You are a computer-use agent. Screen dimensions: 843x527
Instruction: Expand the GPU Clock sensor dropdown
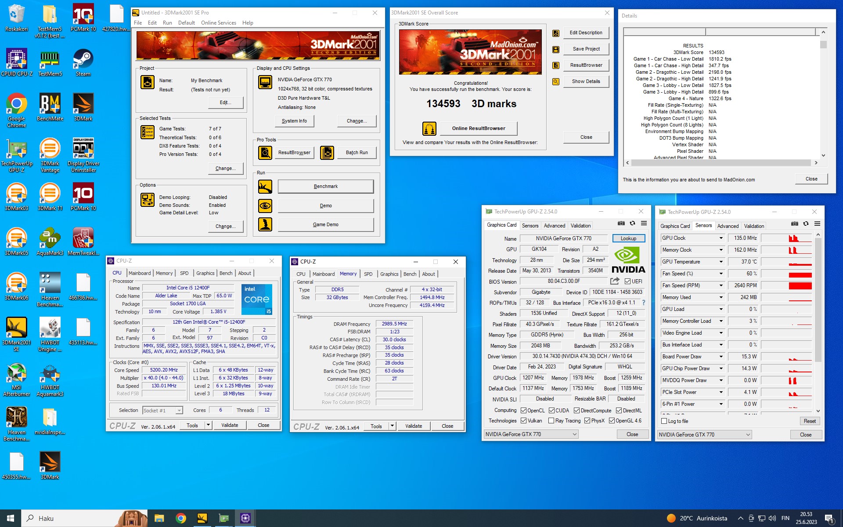(721, 238)
